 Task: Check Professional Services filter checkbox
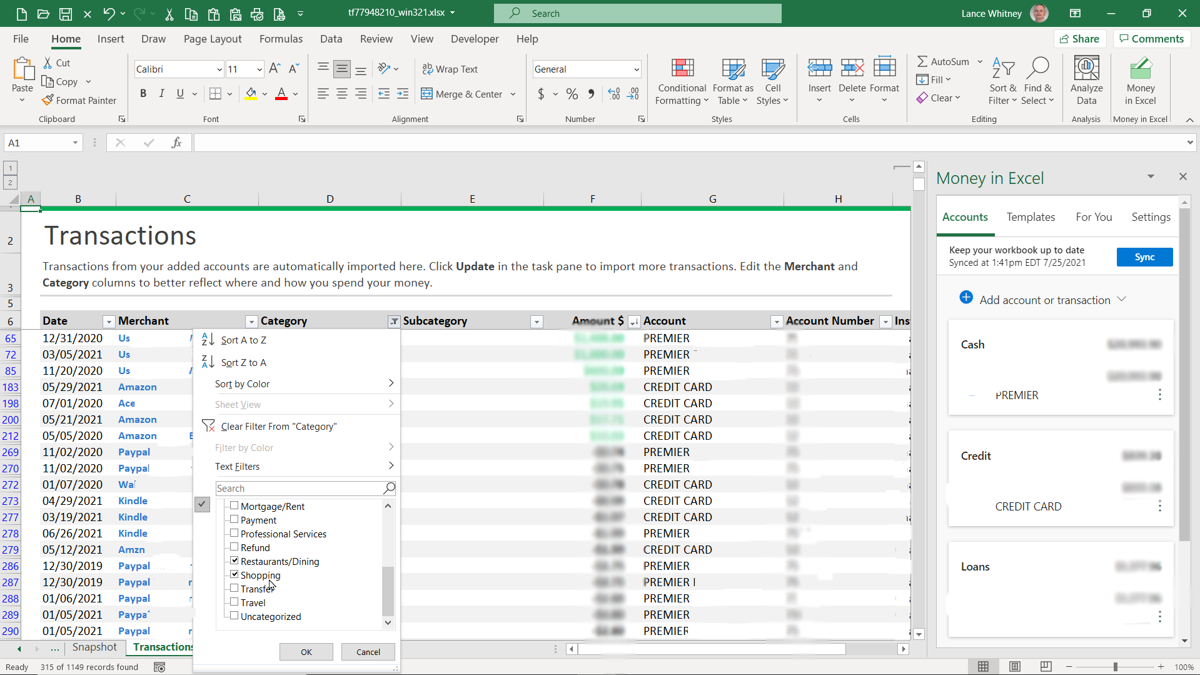tap(234, 533)
